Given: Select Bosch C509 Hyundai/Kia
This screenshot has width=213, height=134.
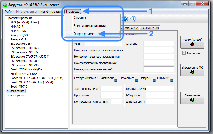Looking at the screenshot, I should (26, 69).
